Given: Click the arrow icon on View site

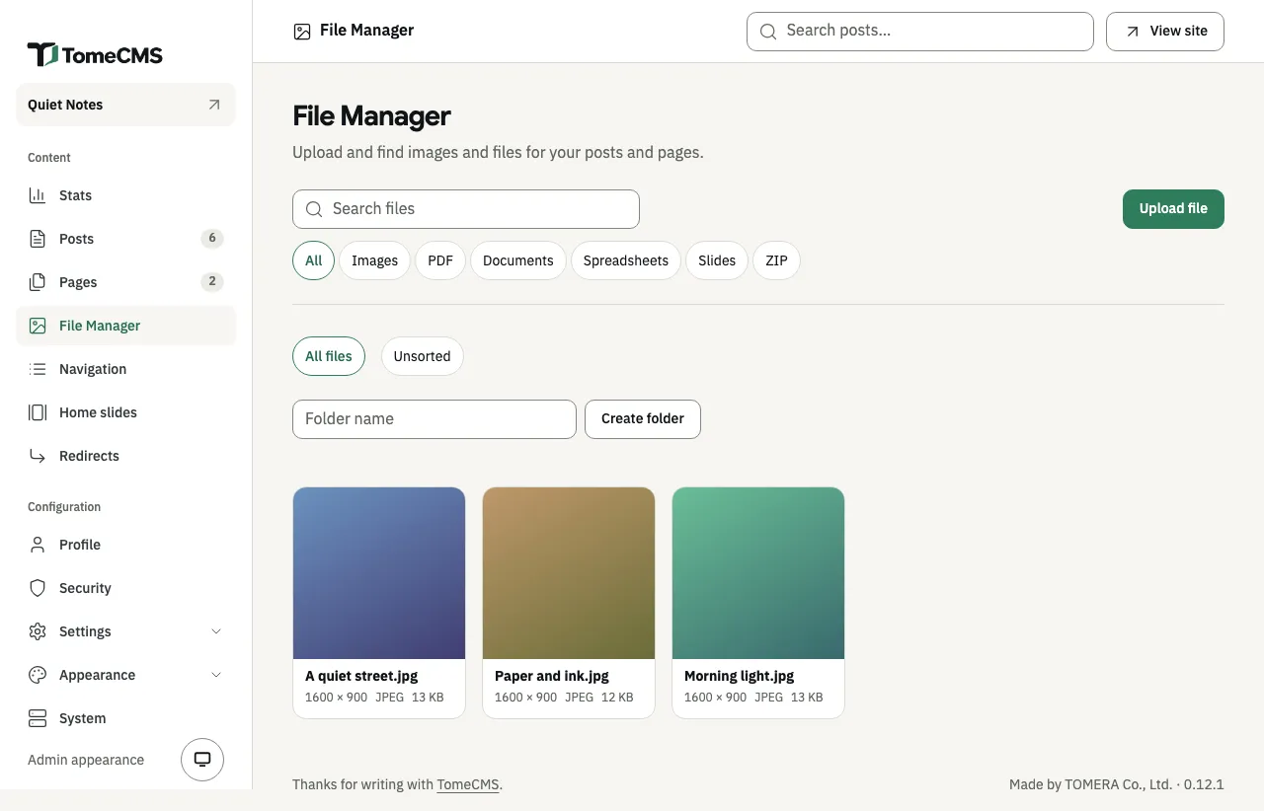Looking at the screenshot, I should [x=1131, y=32].
